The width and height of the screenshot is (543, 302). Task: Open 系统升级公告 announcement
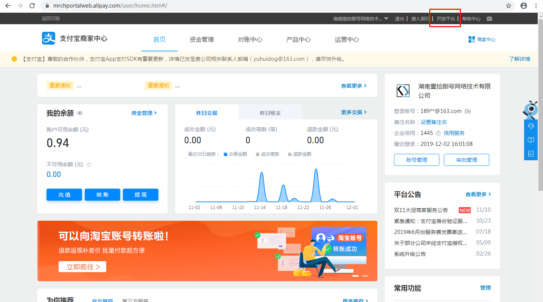pyautogui.click(x=410, y=254)
